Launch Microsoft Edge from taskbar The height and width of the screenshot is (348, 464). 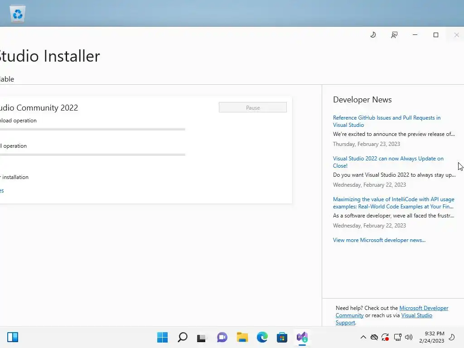(262, 337)
